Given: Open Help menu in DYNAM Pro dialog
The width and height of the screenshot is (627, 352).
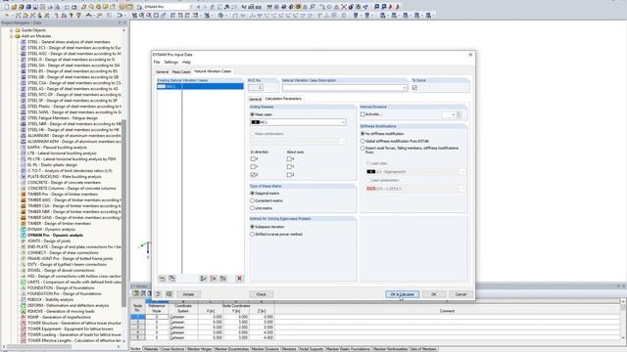Looking at the screenshot, I should point(186,63).
